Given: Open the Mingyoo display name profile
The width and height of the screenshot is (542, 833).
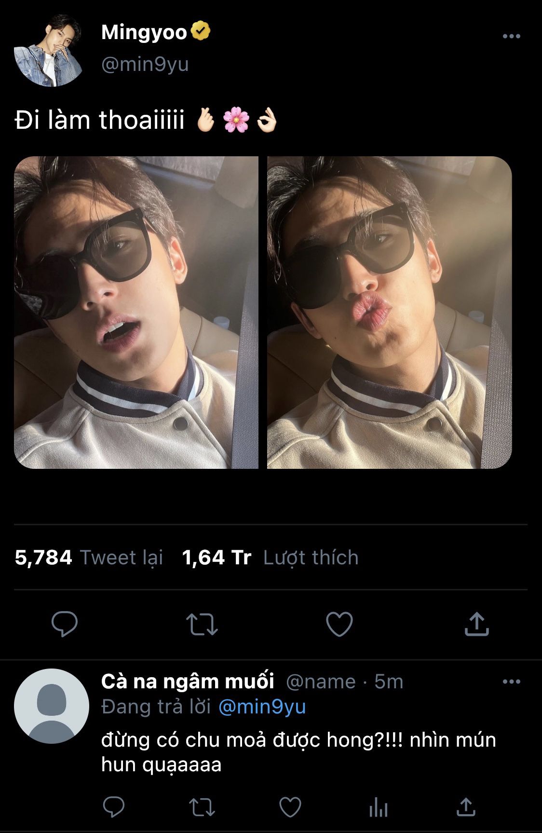Looking at the screenshot, I should pos(144,32).
